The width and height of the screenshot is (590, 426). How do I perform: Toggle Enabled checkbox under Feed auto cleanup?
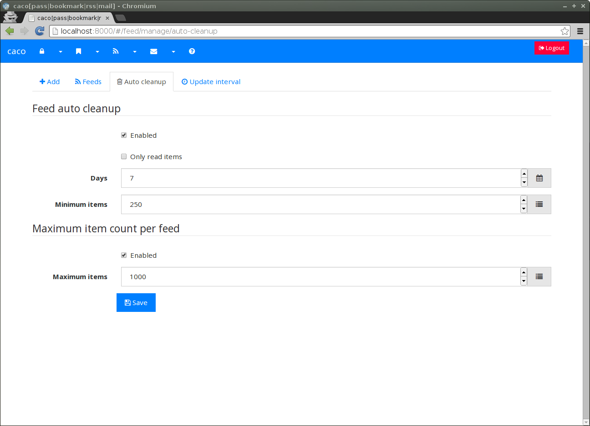click(124, 135)
